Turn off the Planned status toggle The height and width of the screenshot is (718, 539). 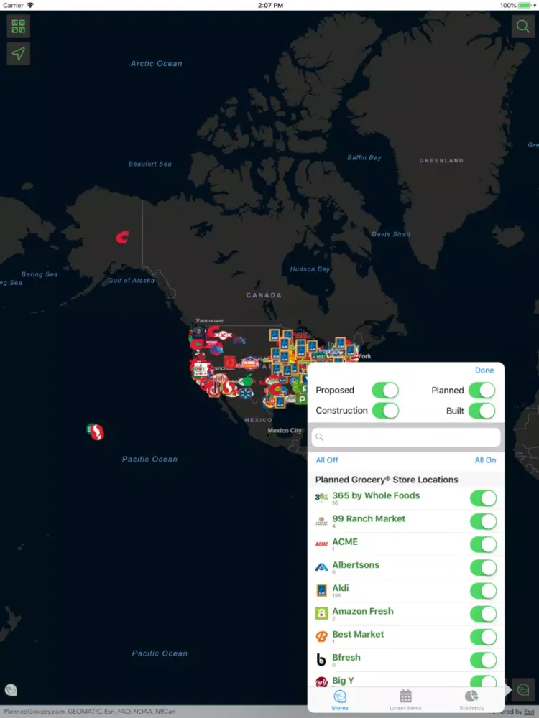(x=482, y=391)
